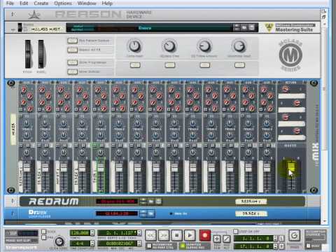
Task: Click the fourth Combinator rotary knob
Action: click(239, 46)
